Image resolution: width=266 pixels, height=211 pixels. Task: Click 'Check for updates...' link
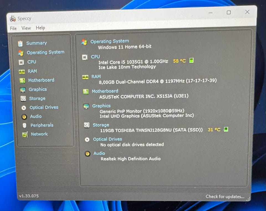tap(225, 197)
